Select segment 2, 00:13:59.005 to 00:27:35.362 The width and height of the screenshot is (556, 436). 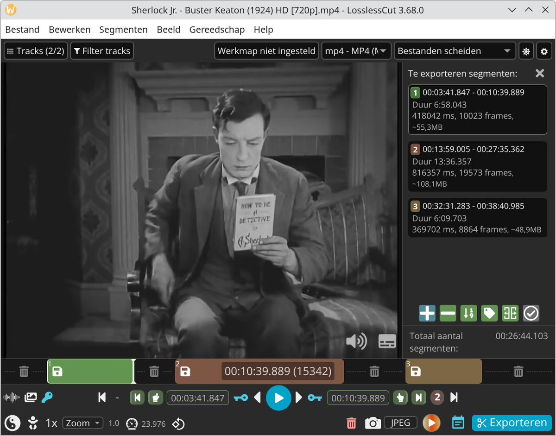[x=477, y=166]
